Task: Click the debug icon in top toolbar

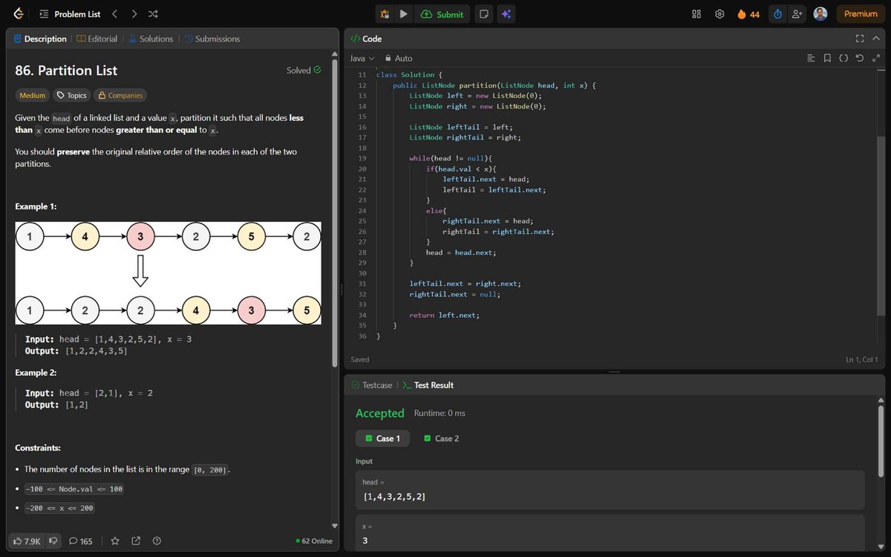Action: tap(385, 14)
